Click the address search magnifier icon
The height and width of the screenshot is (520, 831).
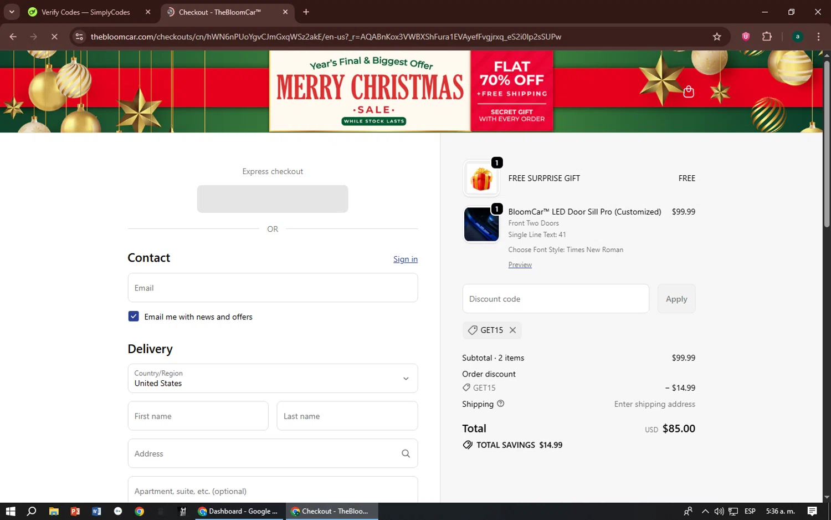(406, 453)
